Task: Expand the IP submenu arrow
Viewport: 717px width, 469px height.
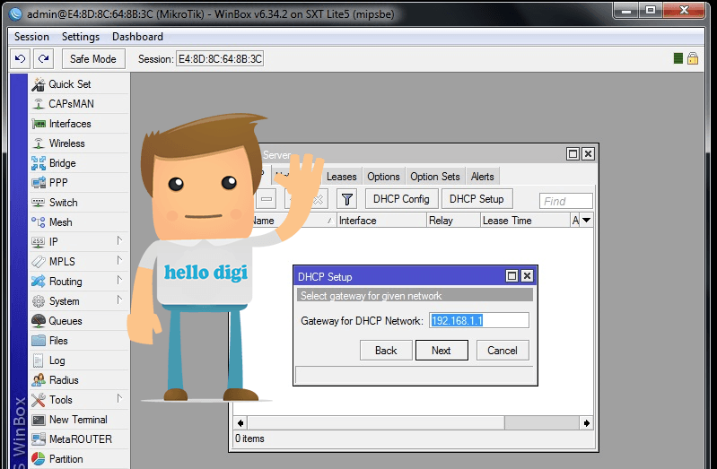Action: click(x=119, y=241)
